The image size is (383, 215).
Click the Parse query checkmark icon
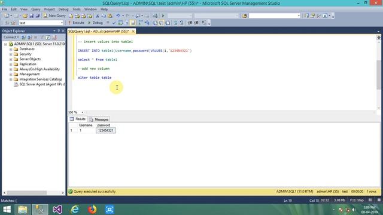(x=114, y=23)
